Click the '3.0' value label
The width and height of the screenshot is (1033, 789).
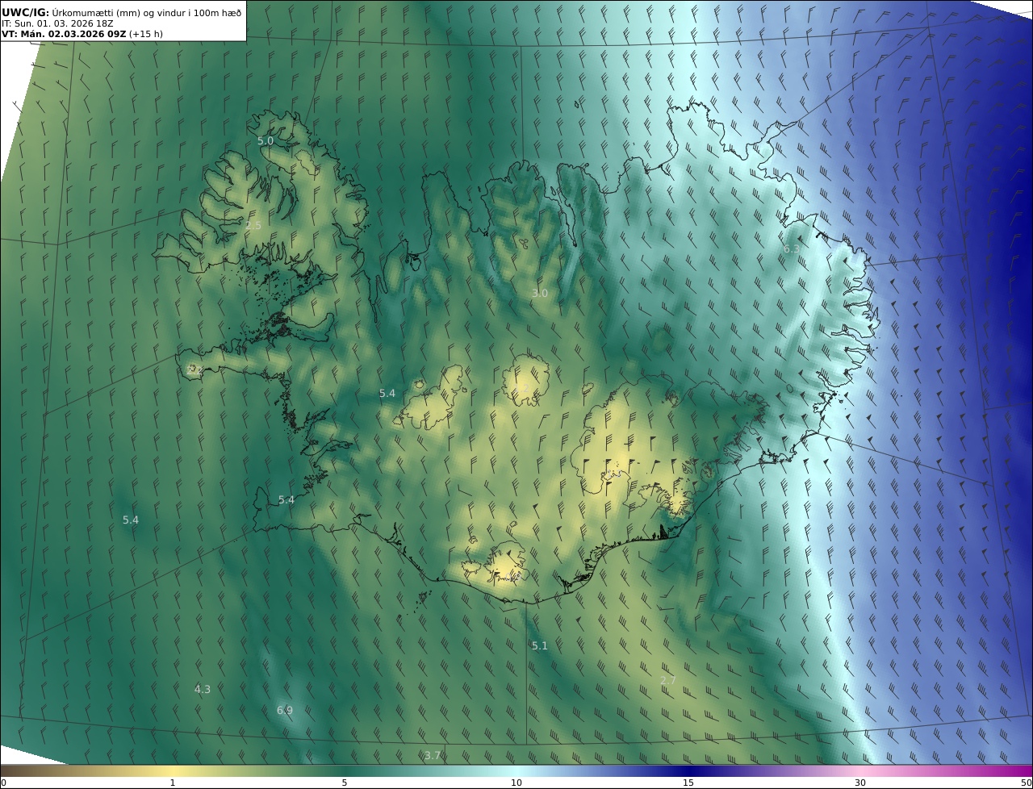tap(539, 294)
